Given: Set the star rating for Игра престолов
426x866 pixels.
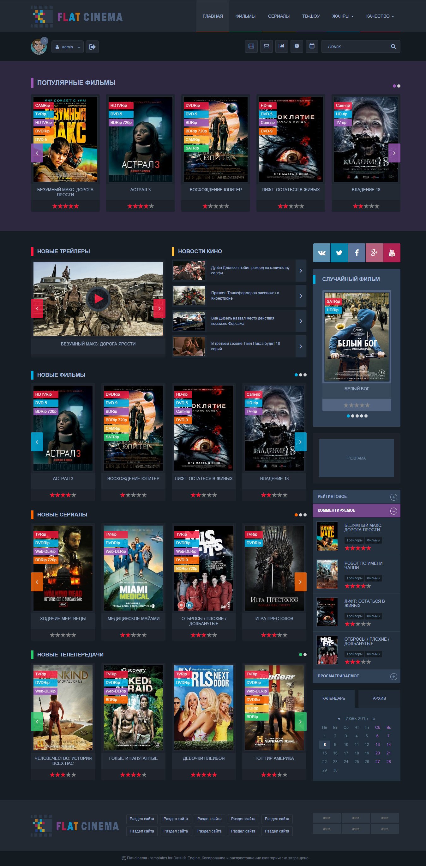Looking at the screenshot, I should 274,635.
